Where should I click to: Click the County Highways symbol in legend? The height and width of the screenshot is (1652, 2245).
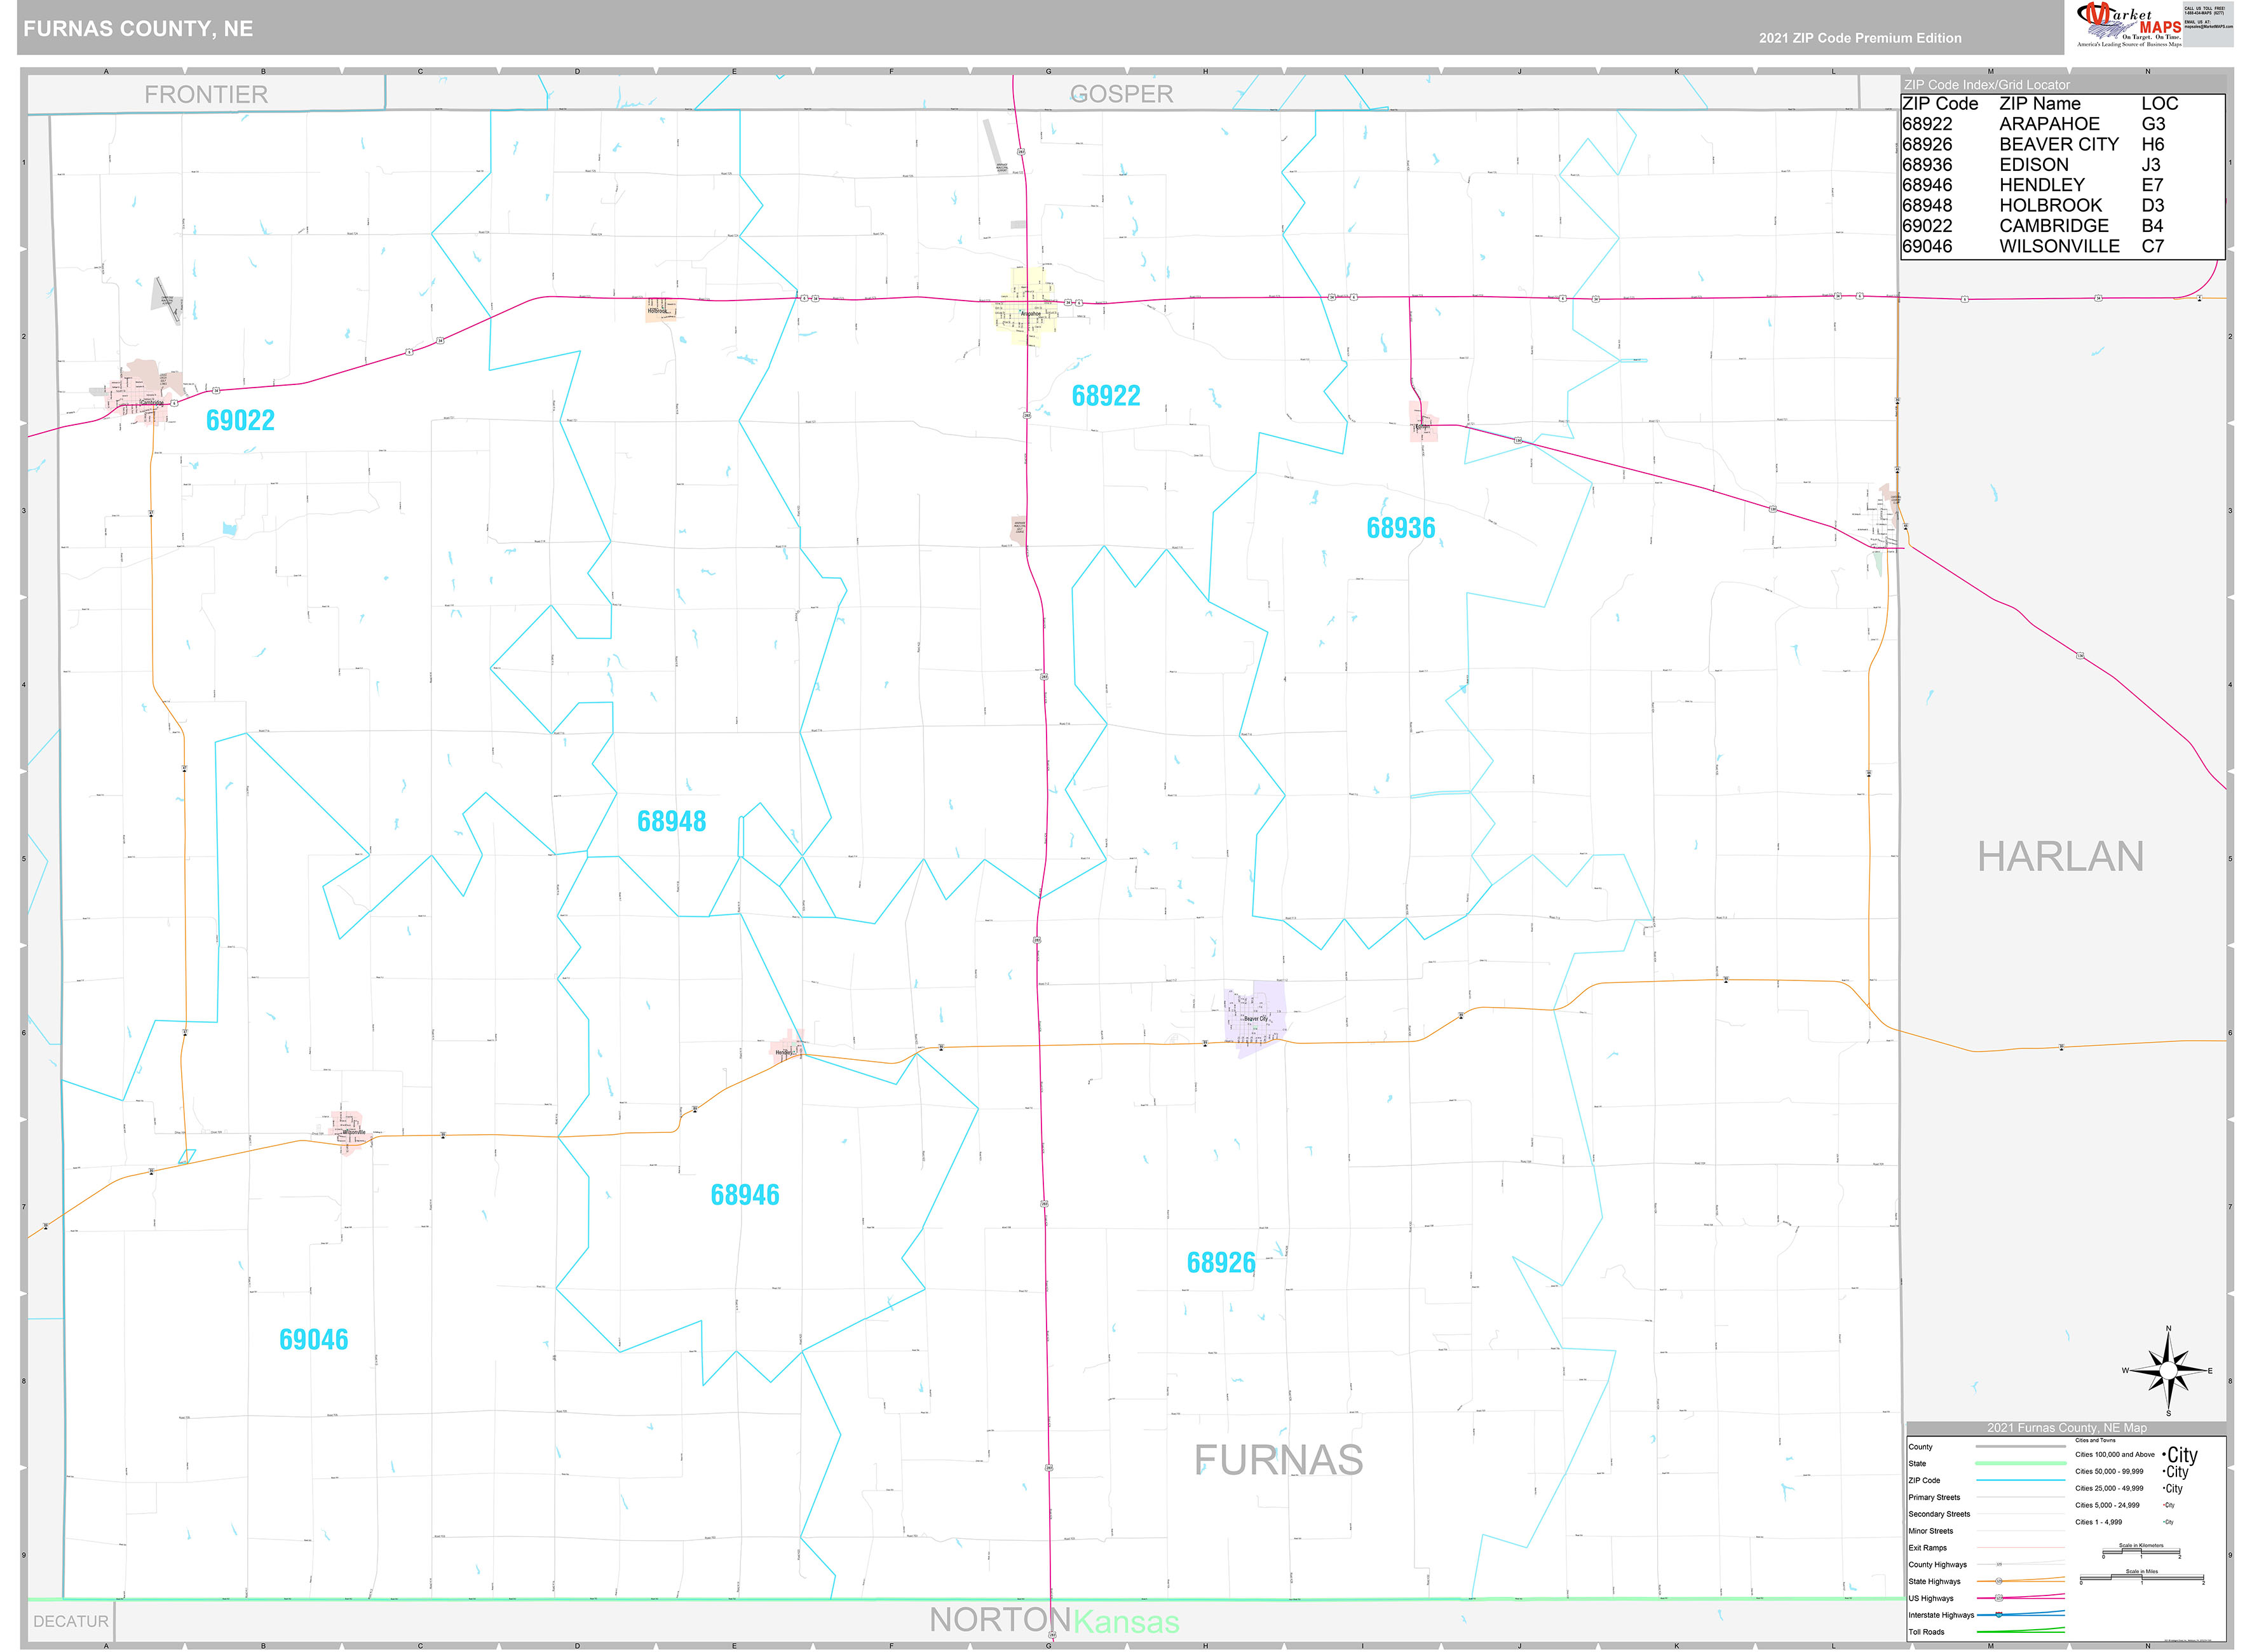2000,1564
